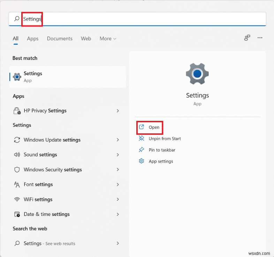Click the Windows Update refresh icon
Viewport: 274px width, 257px height.
[x=17, y=140]
